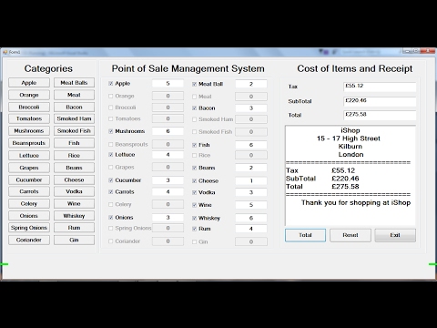This screenshot has width=437, height=328.
Task: Click the Apple quantity field
Action: (168, 83)
